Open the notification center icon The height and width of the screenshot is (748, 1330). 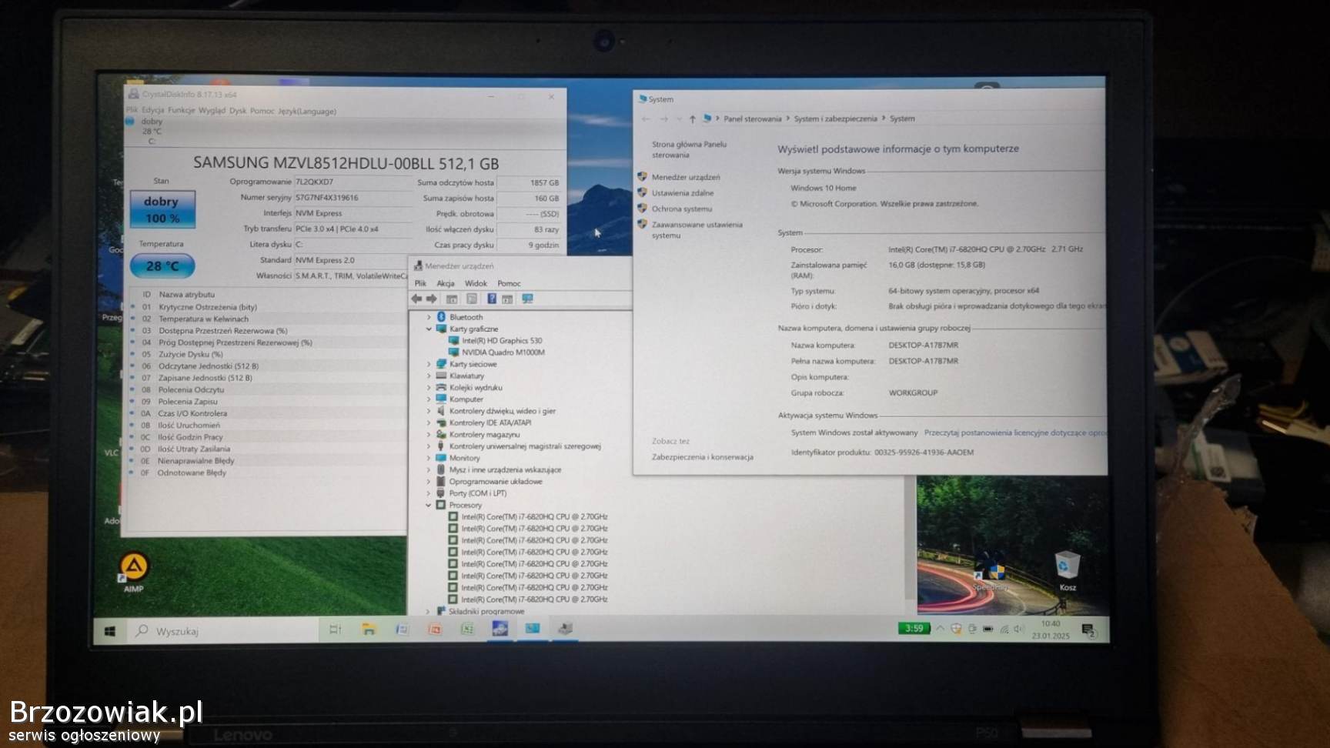(x=1088, y=630)
